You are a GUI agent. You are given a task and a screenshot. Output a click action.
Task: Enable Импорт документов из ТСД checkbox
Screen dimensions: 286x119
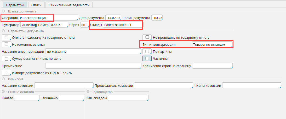point(6,73)
